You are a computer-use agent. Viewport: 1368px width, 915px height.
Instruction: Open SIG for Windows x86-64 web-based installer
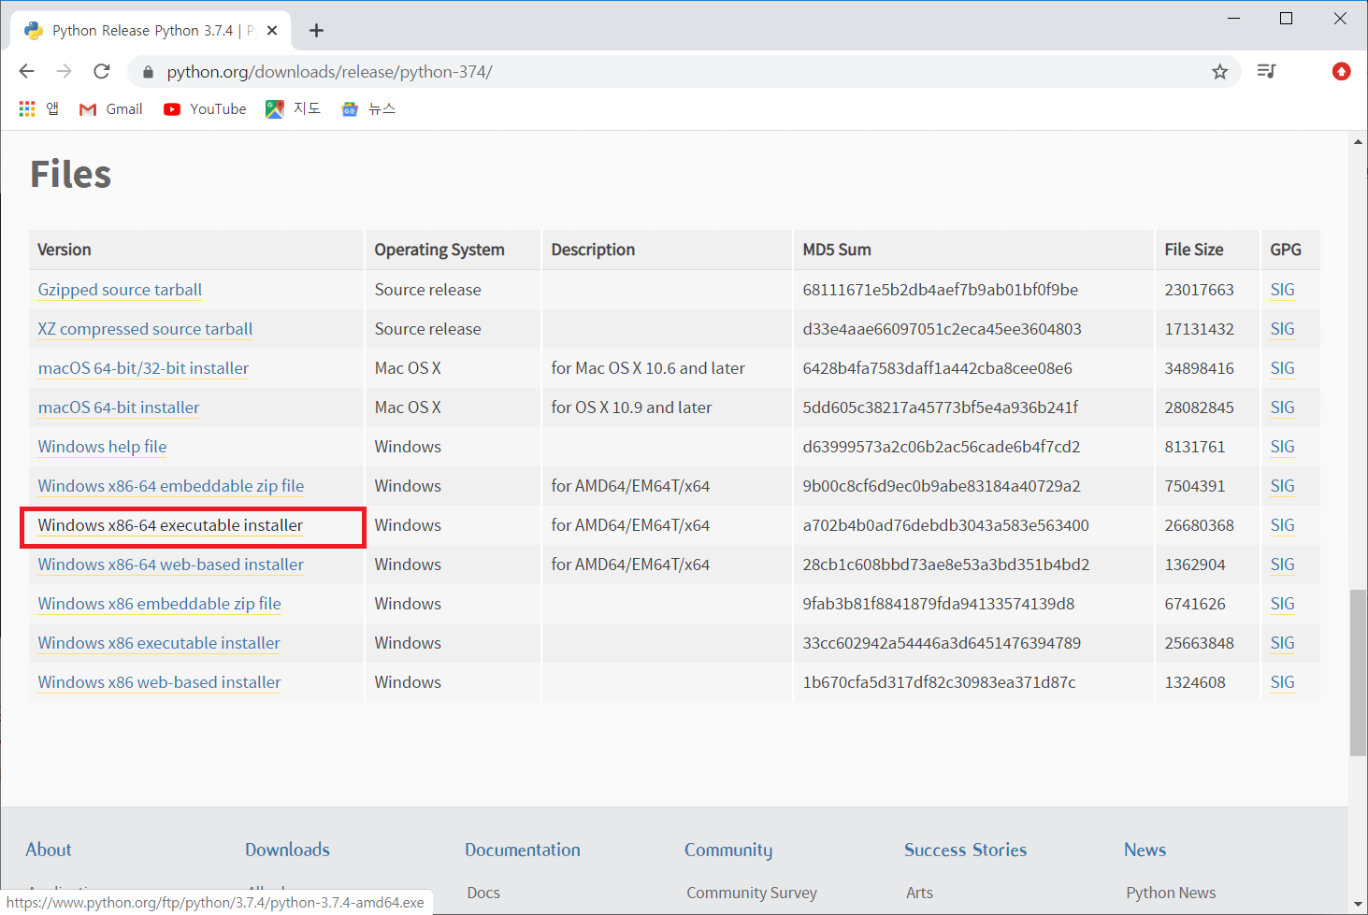click(x=1283, y=565)
